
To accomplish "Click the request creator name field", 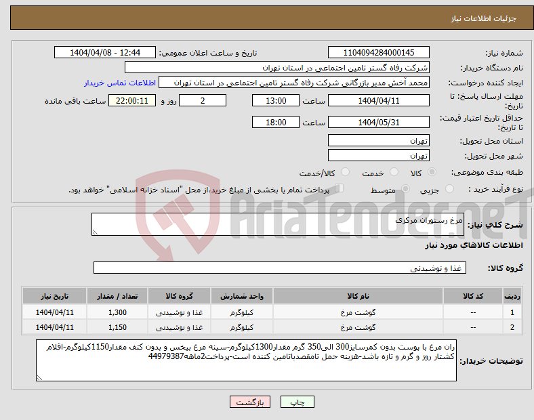I will 294,83.
